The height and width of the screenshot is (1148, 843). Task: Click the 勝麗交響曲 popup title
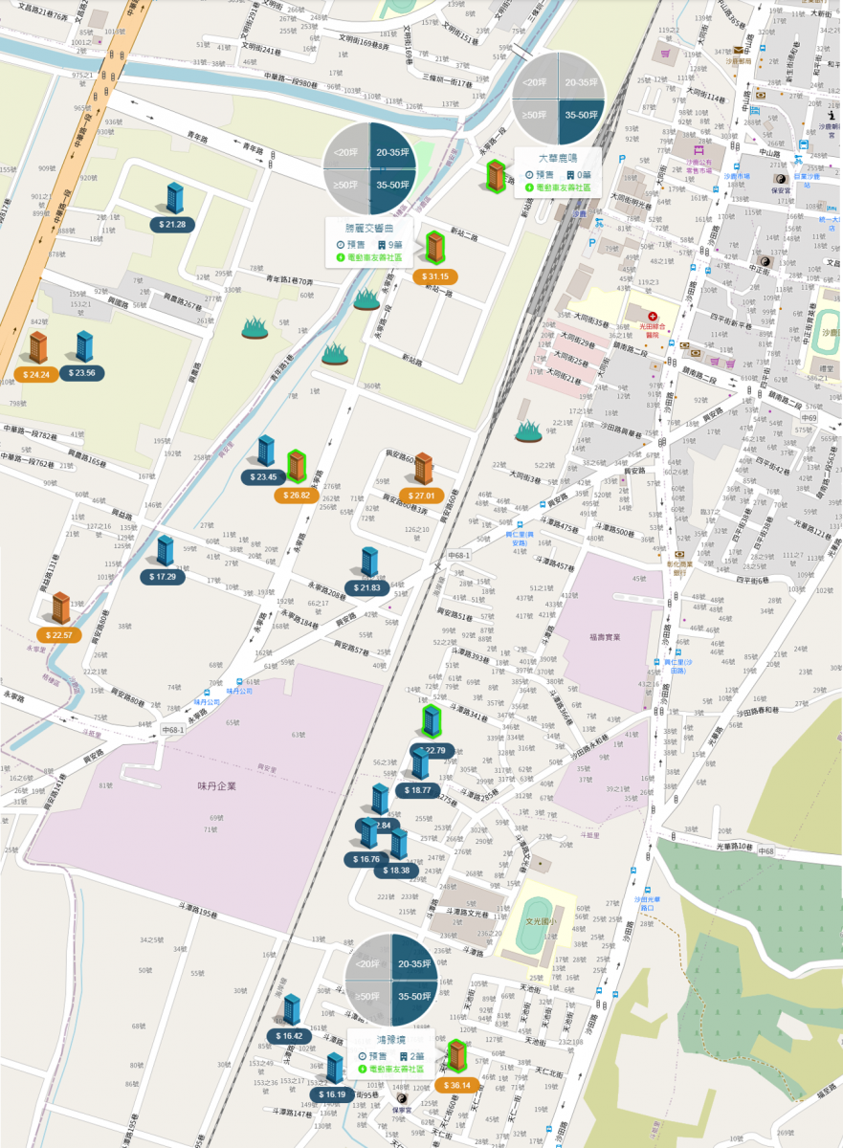pyautogui.click(x=369, y=229)
